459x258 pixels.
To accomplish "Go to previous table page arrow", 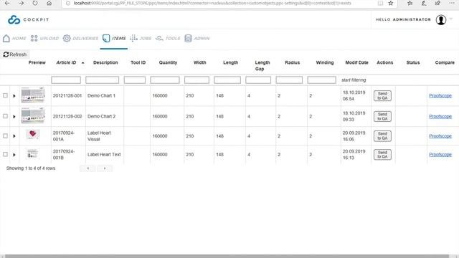I will point(87,168).
